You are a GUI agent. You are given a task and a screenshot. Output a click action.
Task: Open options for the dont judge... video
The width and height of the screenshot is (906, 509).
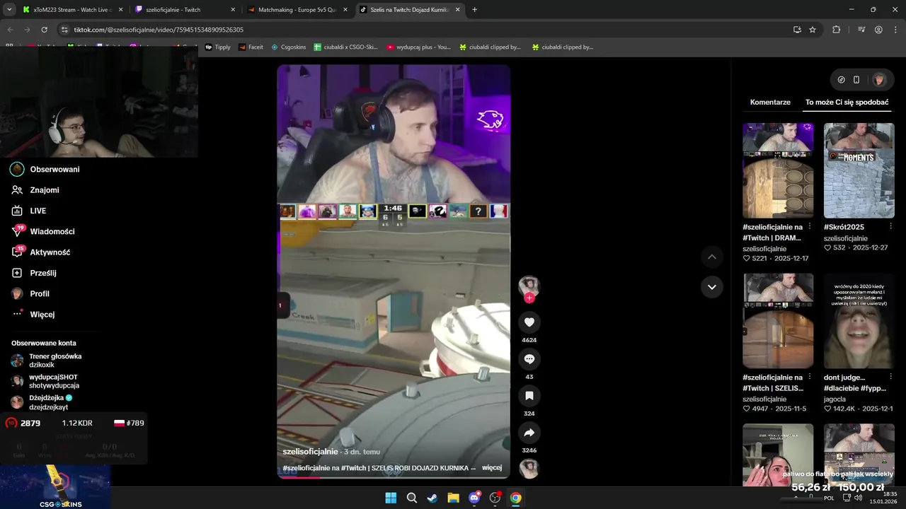(x=890, y=378)
